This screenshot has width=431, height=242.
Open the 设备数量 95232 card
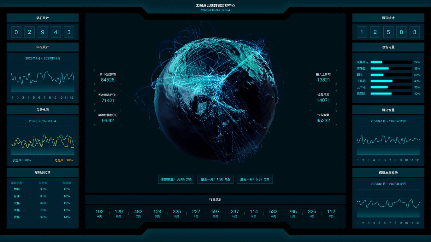pyautogui.click(x=323, y=118)
